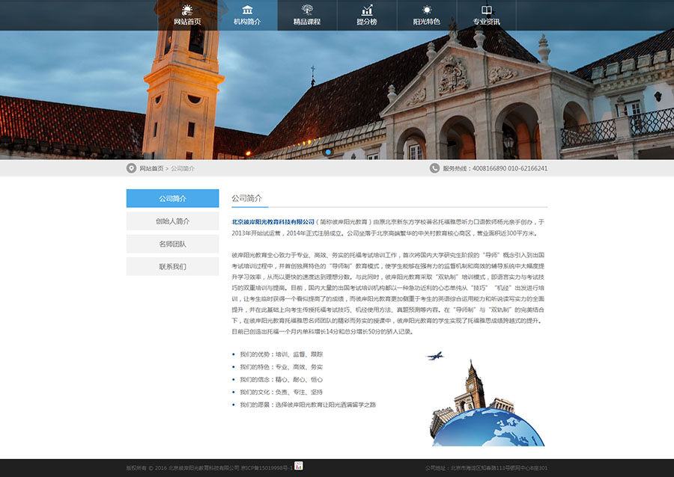Click the small statistics icon in the footer

click(x=299, y=466)
